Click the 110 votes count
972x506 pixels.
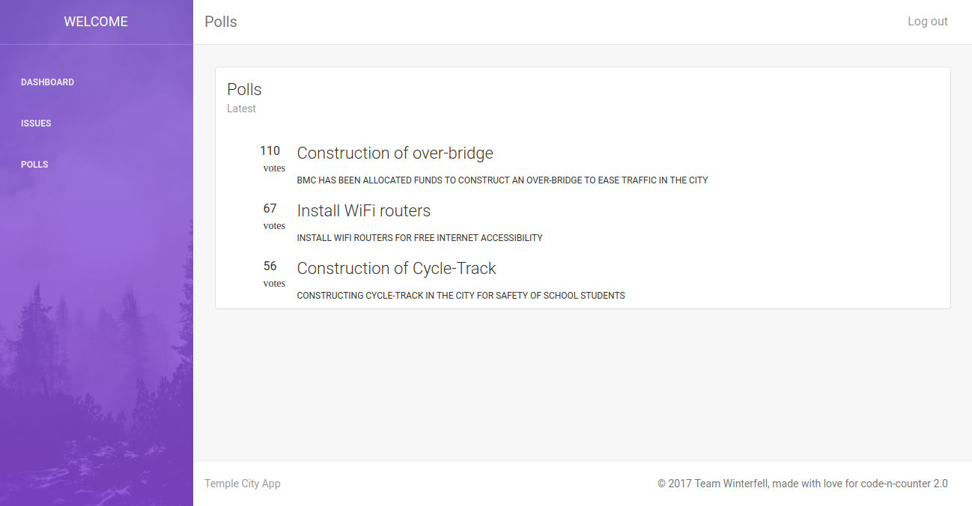tap(270, 150)
